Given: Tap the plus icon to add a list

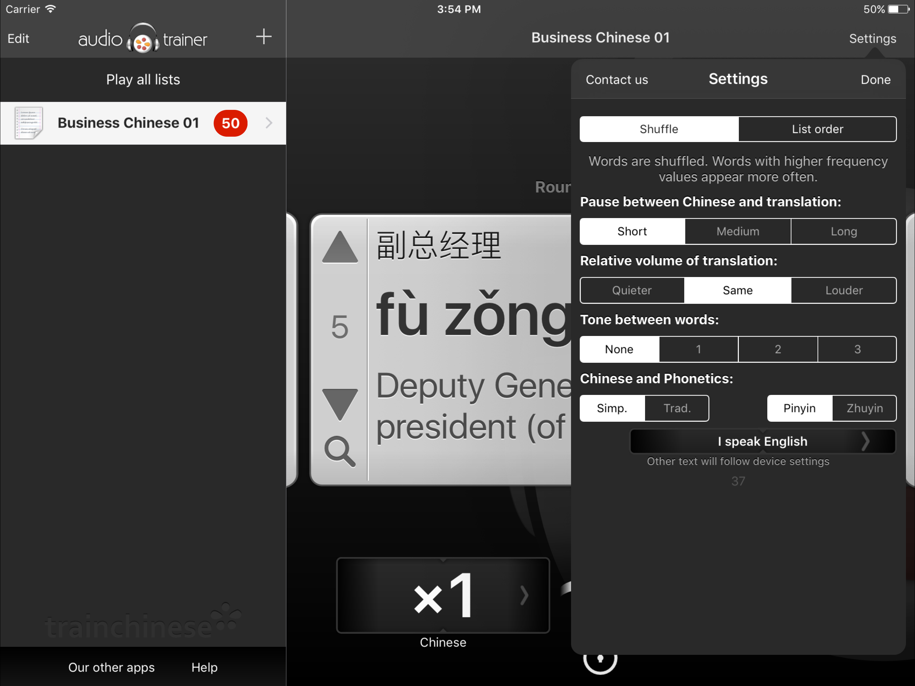Looking at the screenshot, I should pyautogui.click(x=264, y=37).
